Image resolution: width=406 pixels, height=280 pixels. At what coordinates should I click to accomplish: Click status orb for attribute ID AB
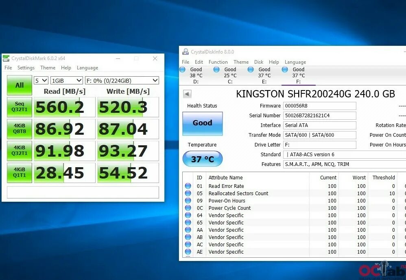click(x=188, y=237)
